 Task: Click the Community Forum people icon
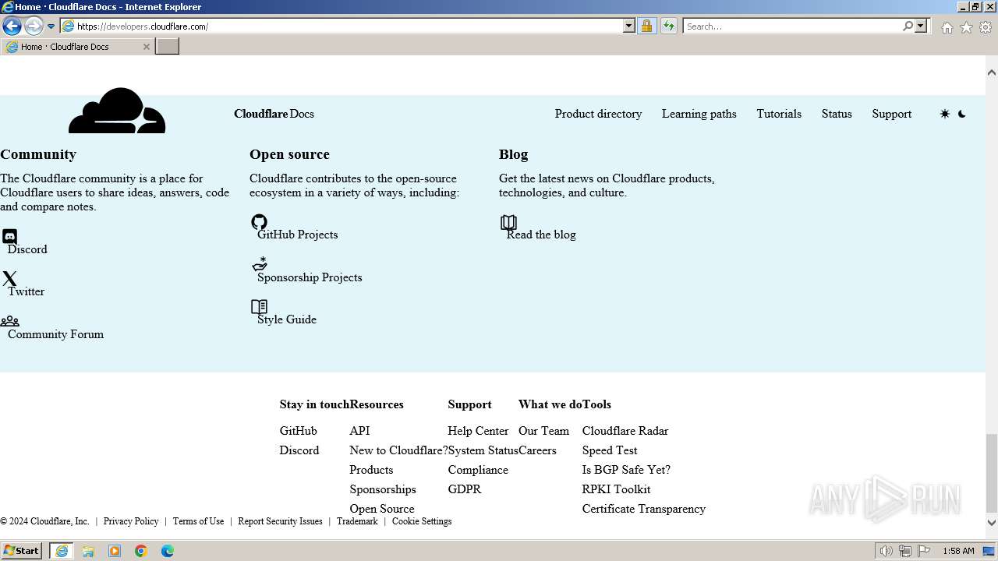(9, 321)
